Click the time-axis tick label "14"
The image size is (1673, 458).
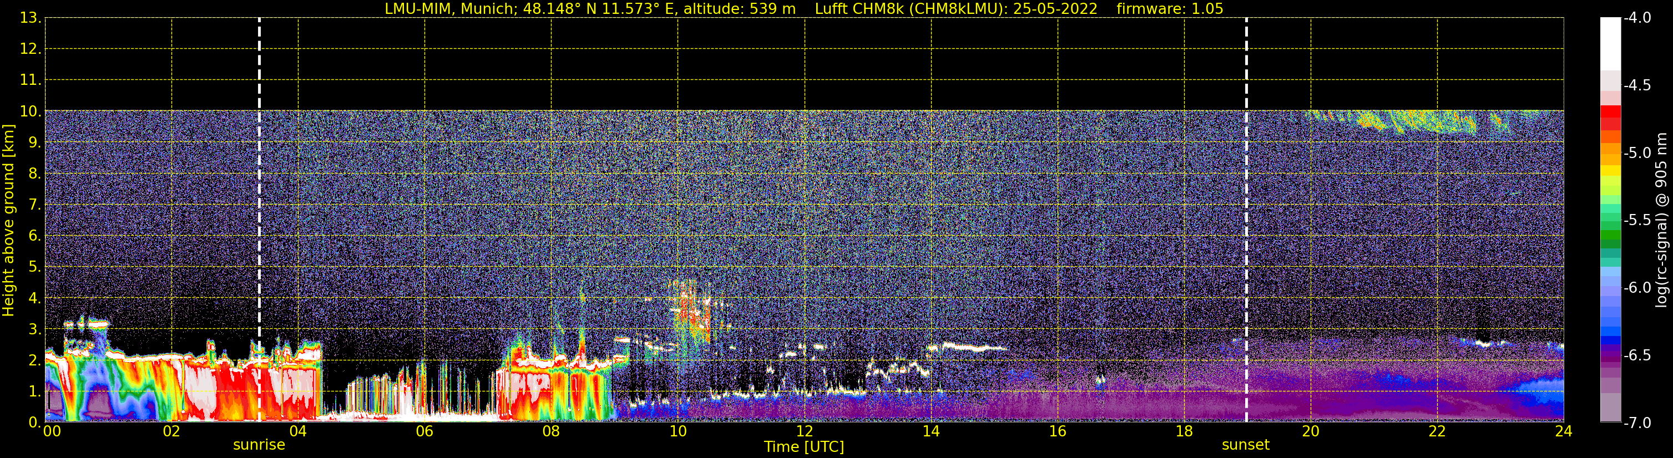tap(931, 431)
